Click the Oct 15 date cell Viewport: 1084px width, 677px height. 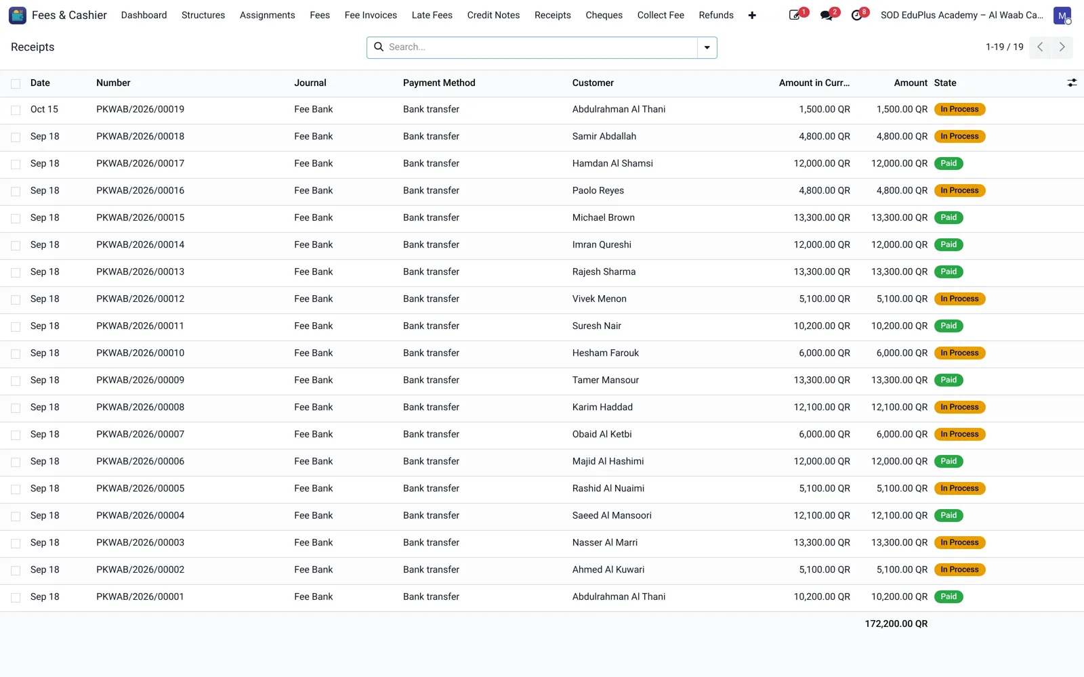click(44, 109)
